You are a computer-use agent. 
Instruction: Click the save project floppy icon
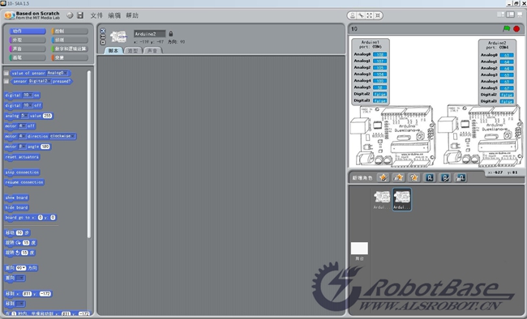point(80,15)
